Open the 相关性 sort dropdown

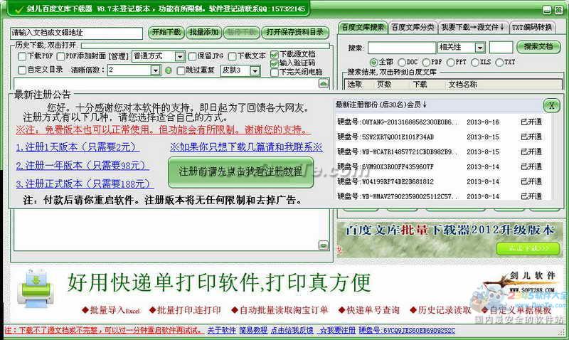tap(479, 48)
